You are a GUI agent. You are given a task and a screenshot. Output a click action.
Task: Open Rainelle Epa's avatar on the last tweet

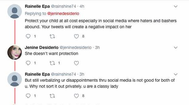(15, 79)
